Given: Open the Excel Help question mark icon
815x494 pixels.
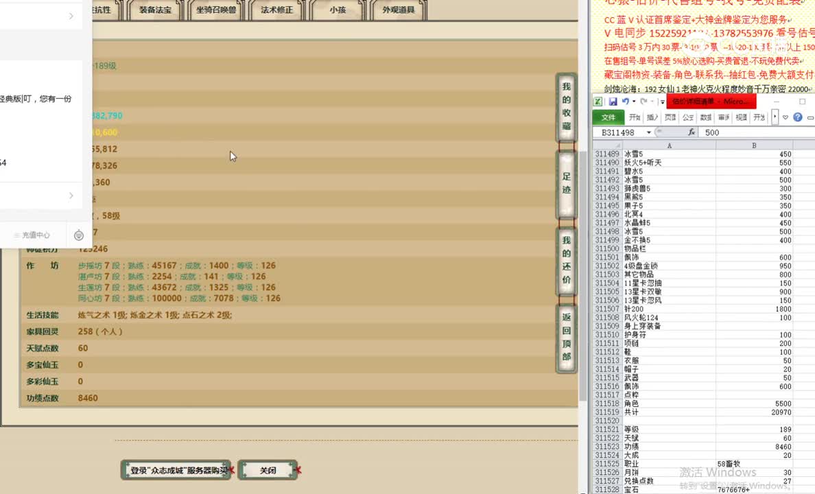Looking at the screenshot, I should click(x=797, y=117).
